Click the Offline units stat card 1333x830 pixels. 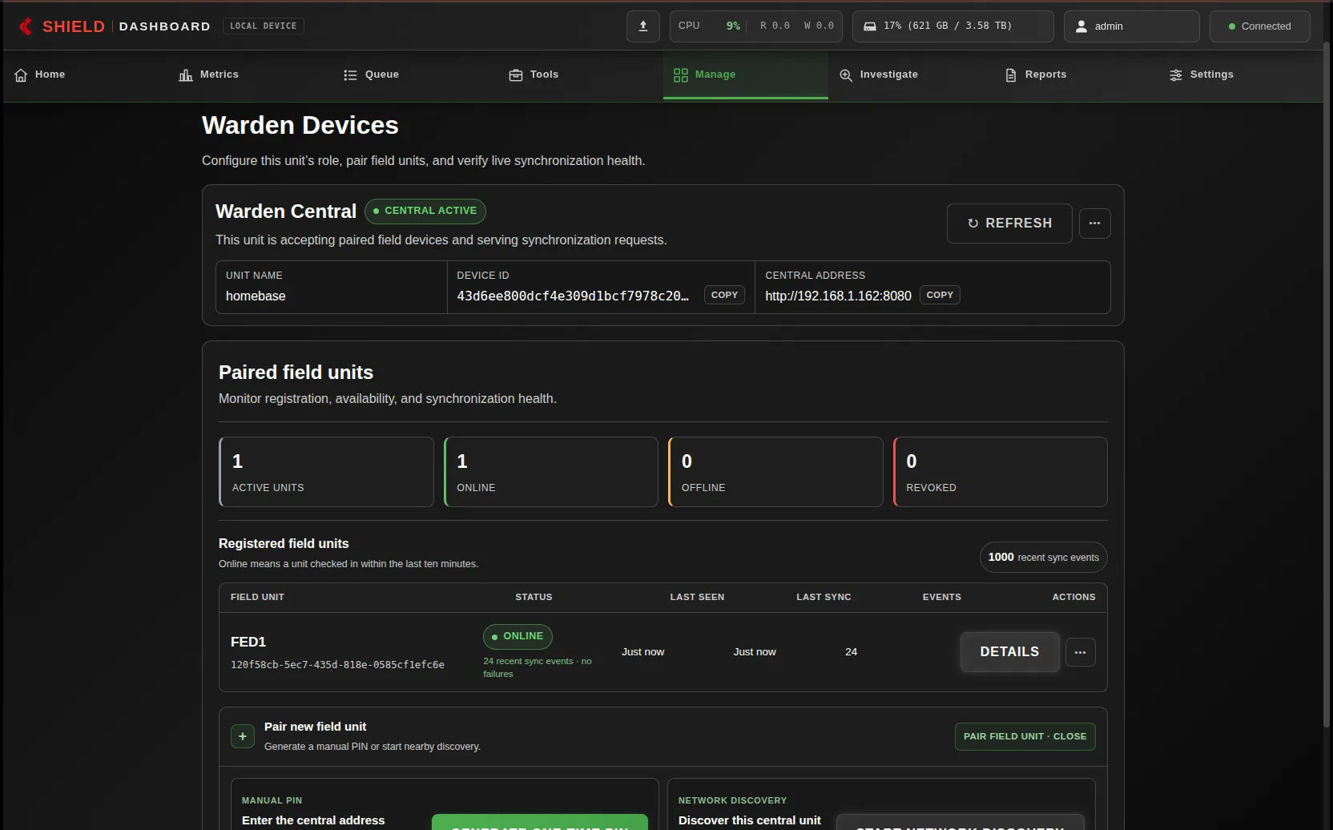click(x=775, y=472)
